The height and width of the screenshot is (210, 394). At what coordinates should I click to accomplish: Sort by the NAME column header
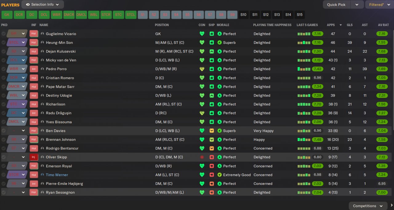(x=44, y=25)
